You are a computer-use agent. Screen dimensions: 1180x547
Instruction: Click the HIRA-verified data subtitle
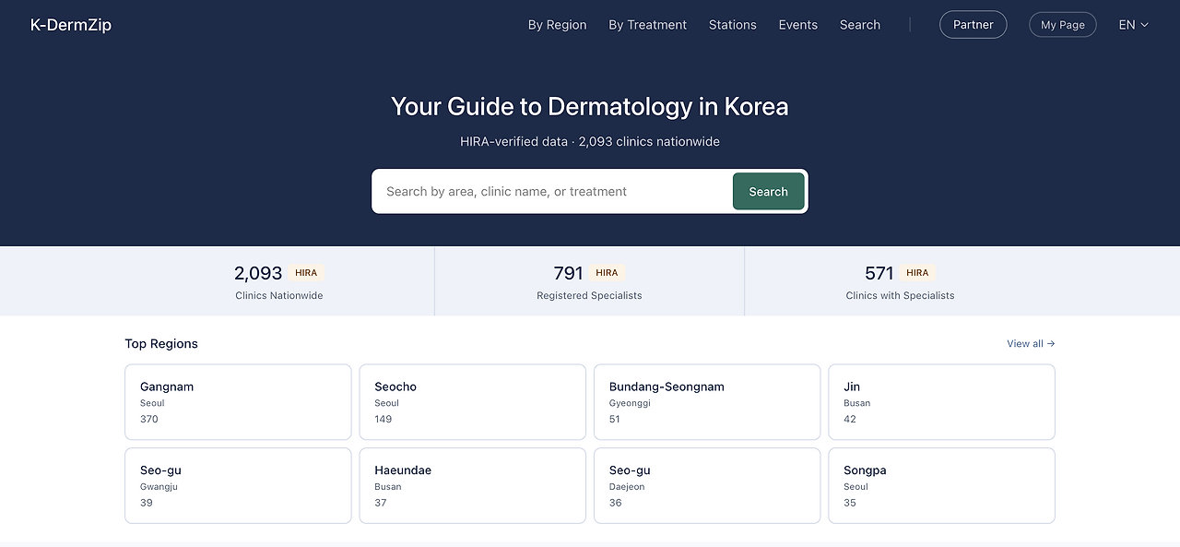(x=590, y=141)
